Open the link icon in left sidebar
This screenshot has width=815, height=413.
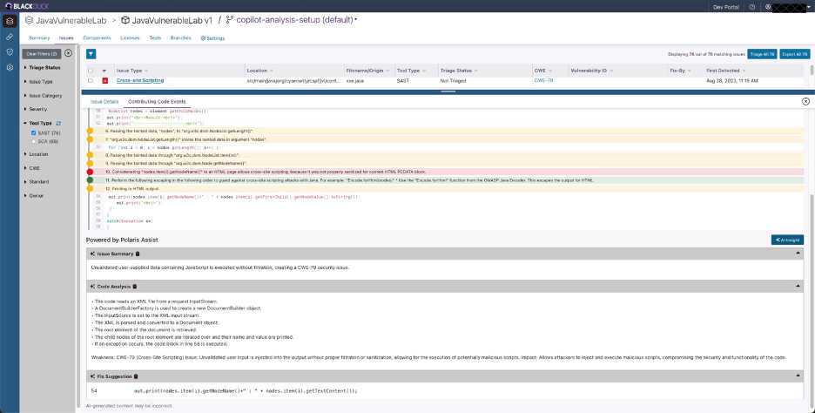10,37
